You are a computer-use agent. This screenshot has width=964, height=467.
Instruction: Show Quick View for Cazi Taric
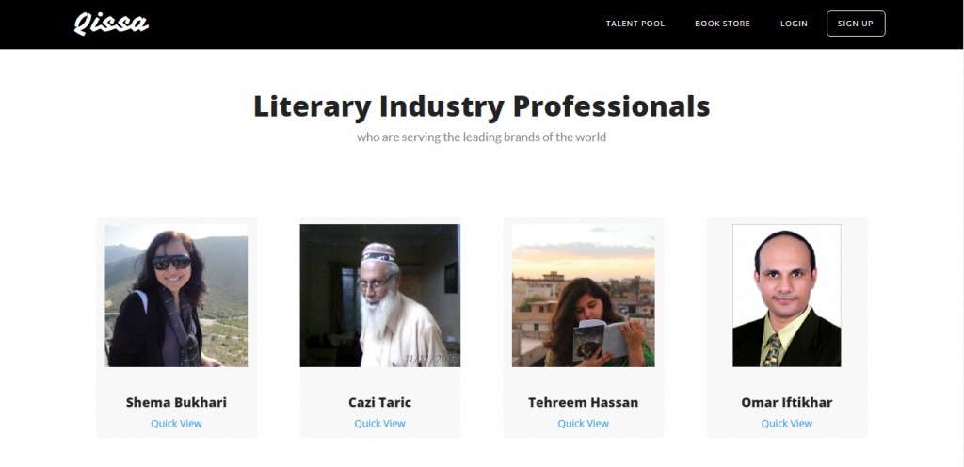click(379, 424)
